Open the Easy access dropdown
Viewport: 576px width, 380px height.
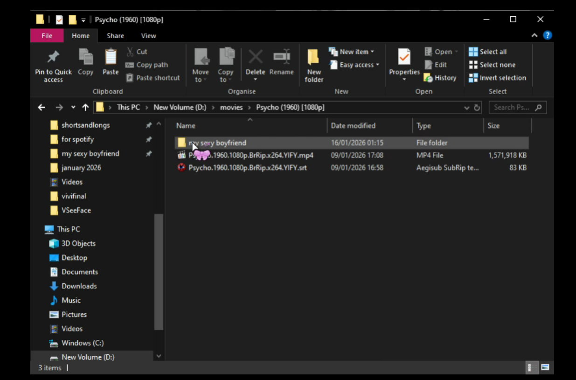pos(354,65)
